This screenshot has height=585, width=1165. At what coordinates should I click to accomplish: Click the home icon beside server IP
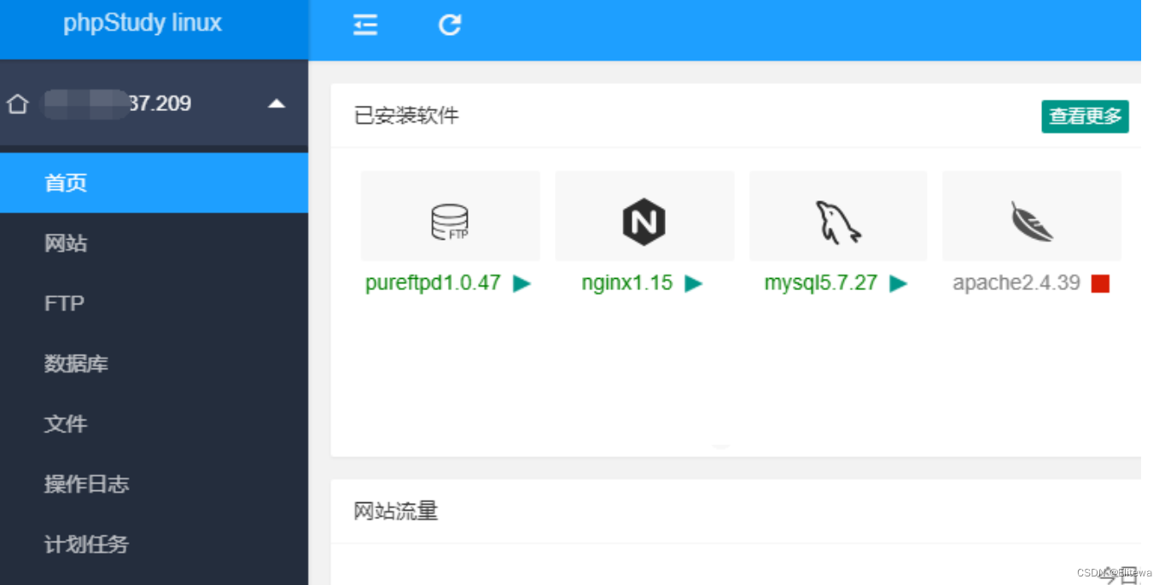point(18,104)
